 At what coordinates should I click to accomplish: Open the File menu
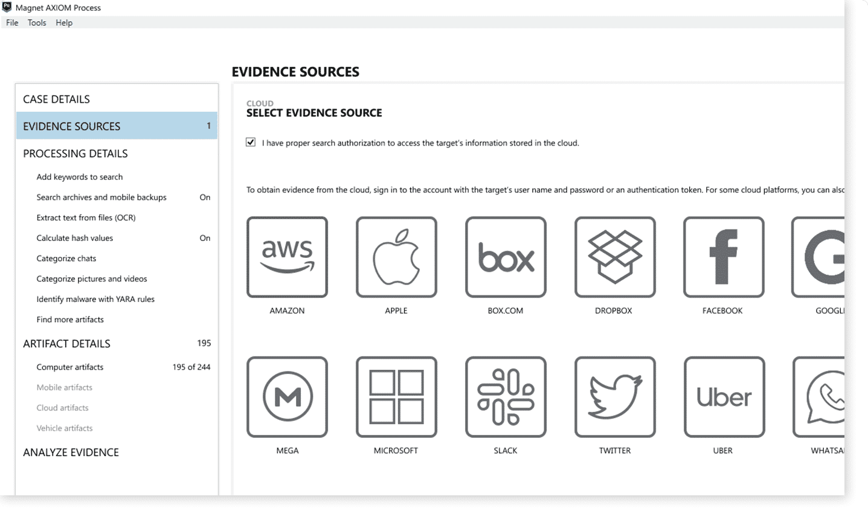[12, 23]
